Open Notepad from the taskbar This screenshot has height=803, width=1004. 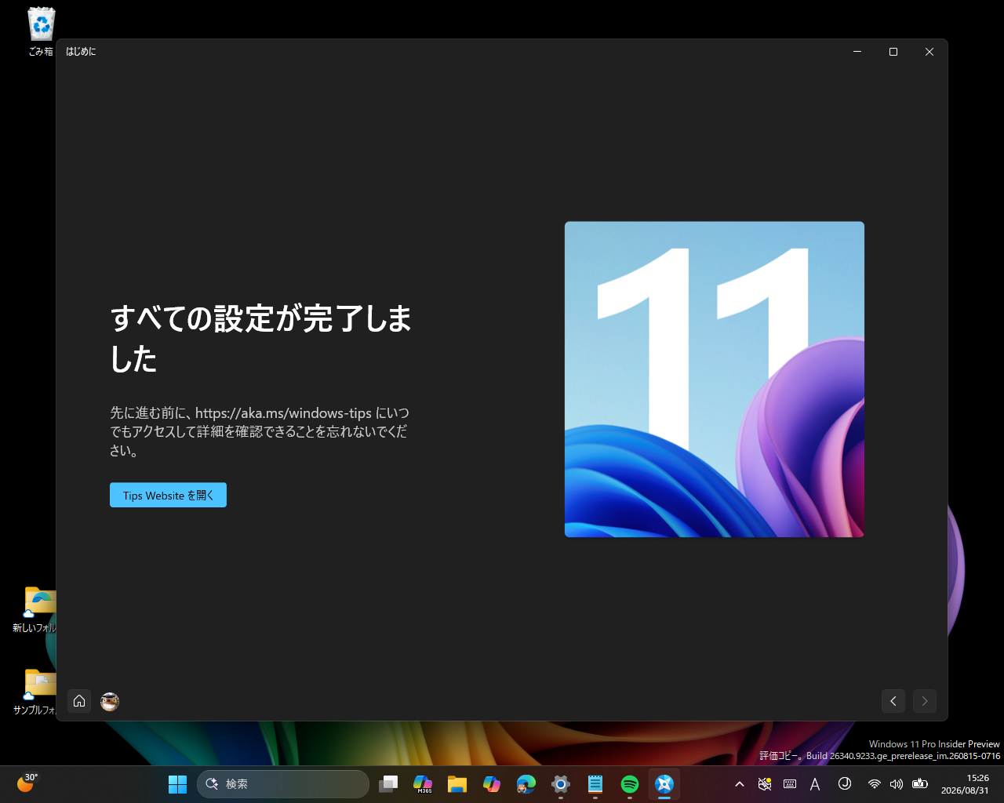[595, 784]
